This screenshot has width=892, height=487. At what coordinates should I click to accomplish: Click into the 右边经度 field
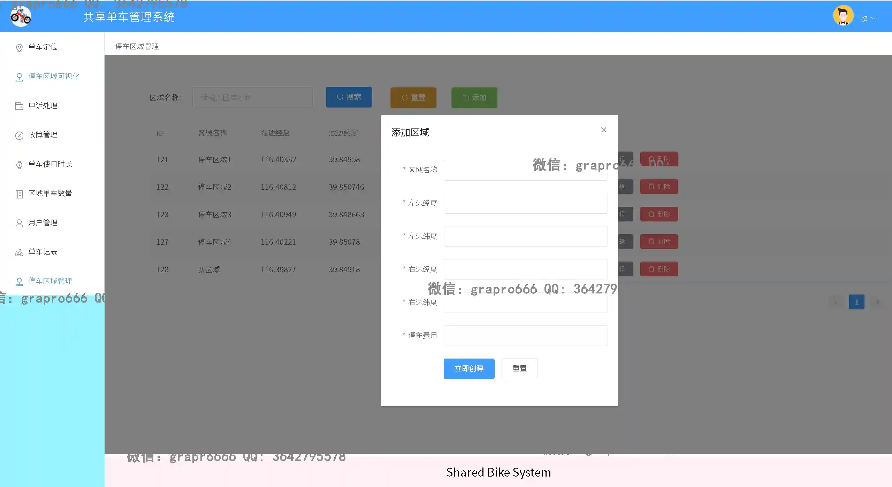[x=525, y=269]
